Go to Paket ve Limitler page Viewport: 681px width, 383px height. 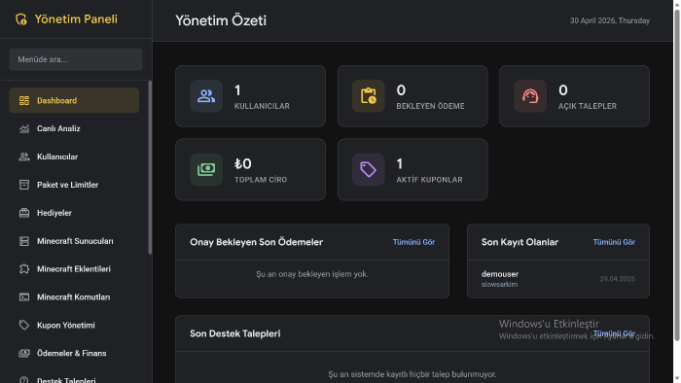74,185
